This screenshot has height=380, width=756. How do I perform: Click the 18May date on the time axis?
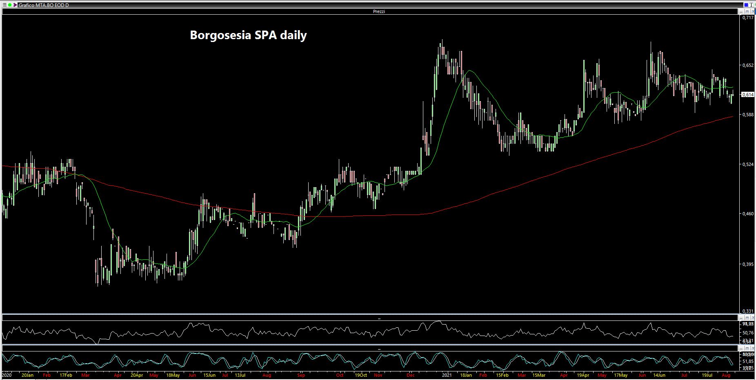click(x=173, y=375)
